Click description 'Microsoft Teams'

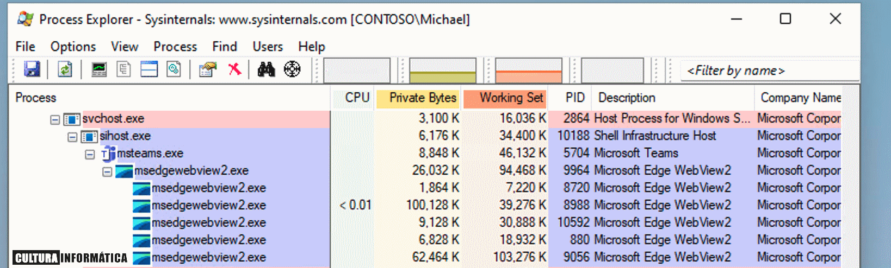636,154
